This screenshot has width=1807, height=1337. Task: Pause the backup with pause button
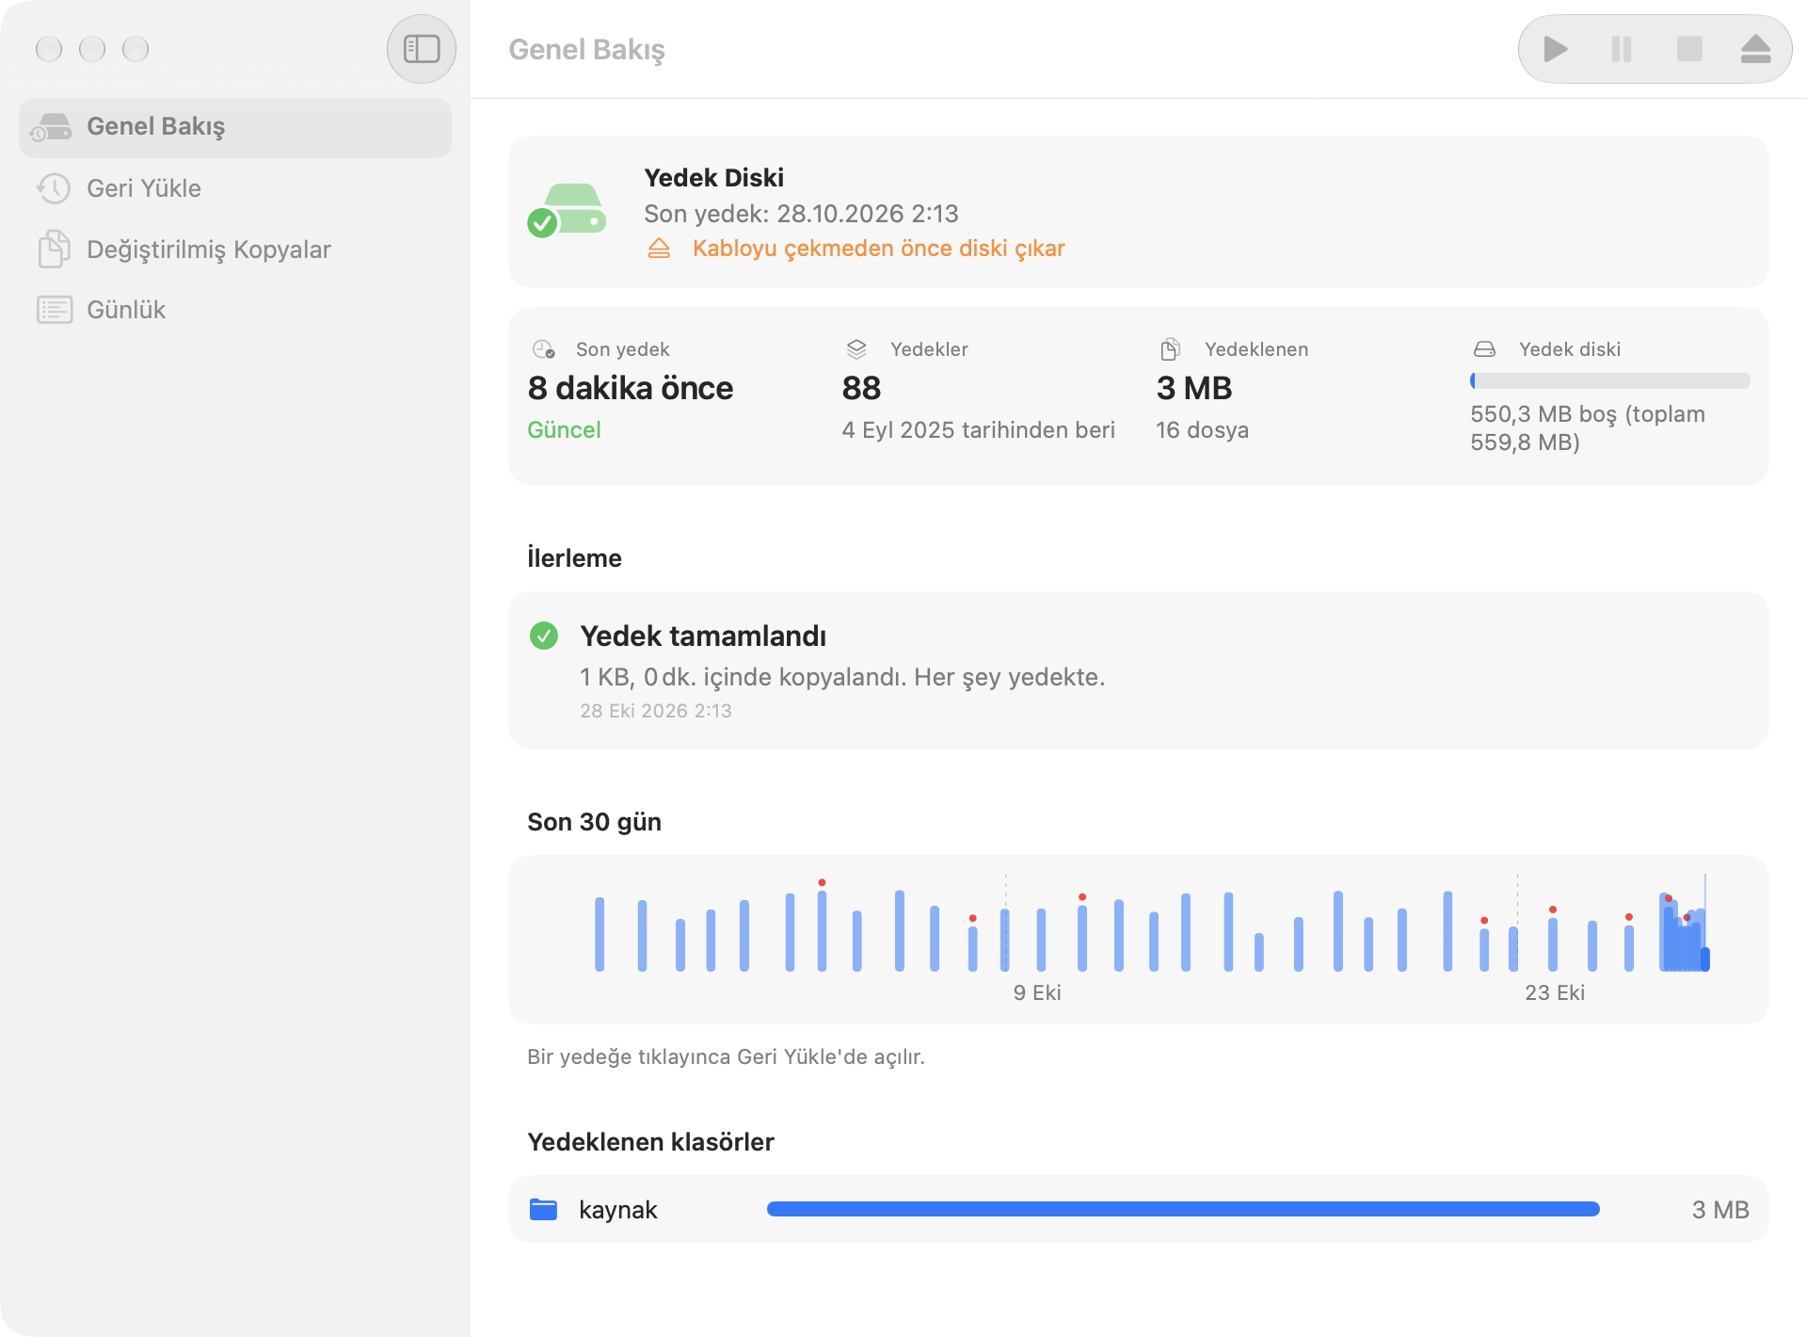(1622, 49)
